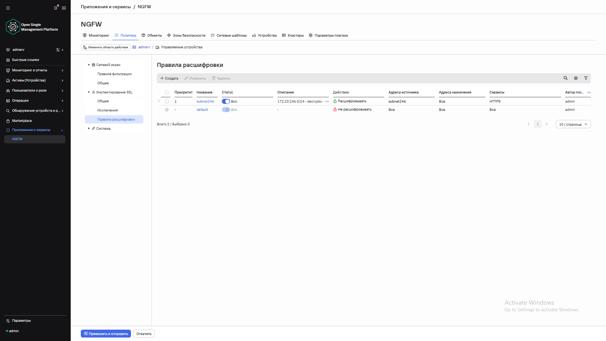Open the subnet246 rule link
The height and width of the screenshot is (341, 606).
[x=205, y=101]
